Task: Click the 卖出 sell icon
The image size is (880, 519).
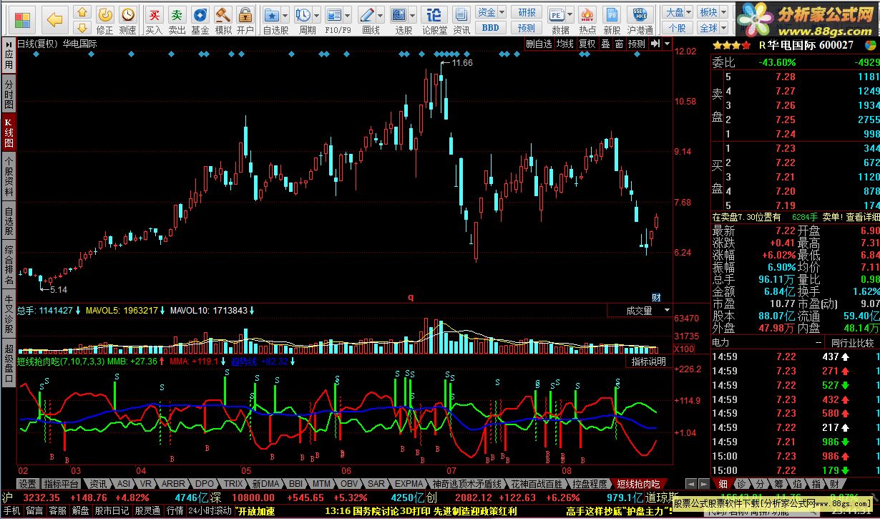Action: pos(177,14)
